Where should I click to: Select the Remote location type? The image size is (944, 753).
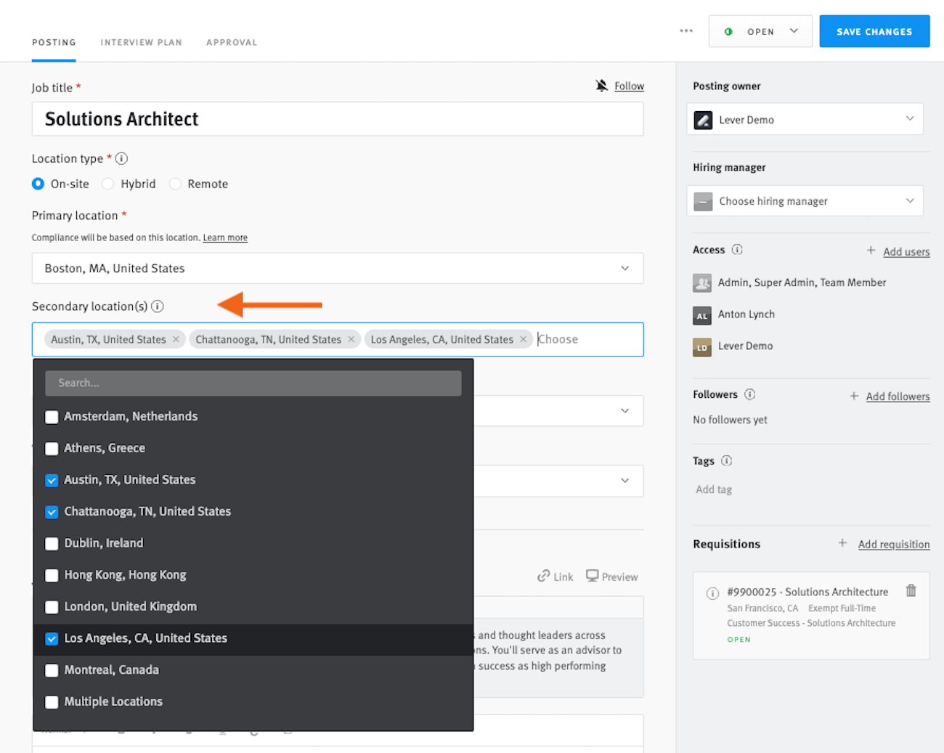pyautogui.click(x=175, y=184)
